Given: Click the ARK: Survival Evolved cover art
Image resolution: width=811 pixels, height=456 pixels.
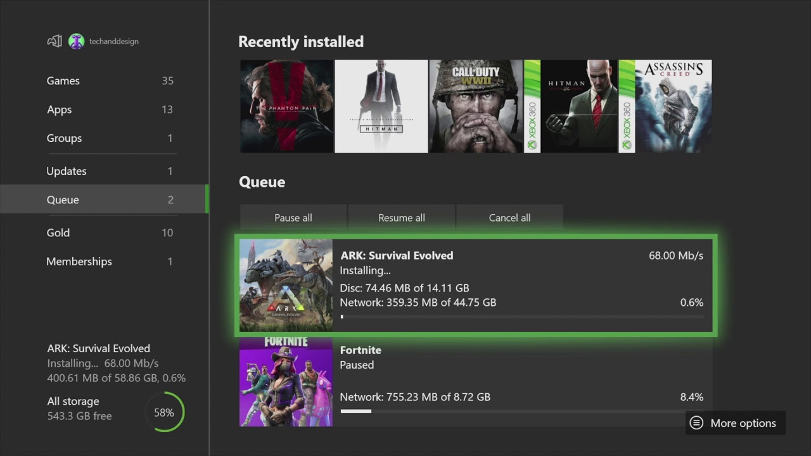Looking at the screenshot, I should [x=286, y=285].
